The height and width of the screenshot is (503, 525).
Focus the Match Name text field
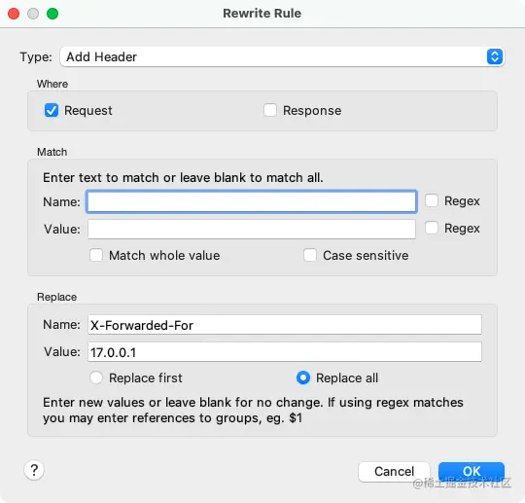[x=252, y=201]
